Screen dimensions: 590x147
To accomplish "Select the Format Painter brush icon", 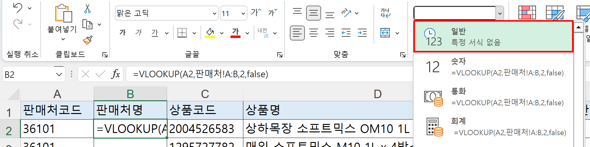I will tap(87, 40).
